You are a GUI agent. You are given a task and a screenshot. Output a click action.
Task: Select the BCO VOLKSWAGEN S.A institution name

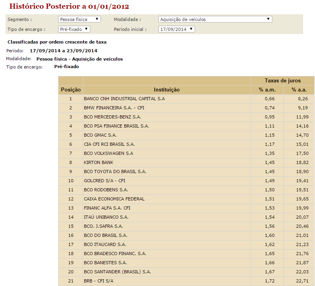click(x=108, y=153)
